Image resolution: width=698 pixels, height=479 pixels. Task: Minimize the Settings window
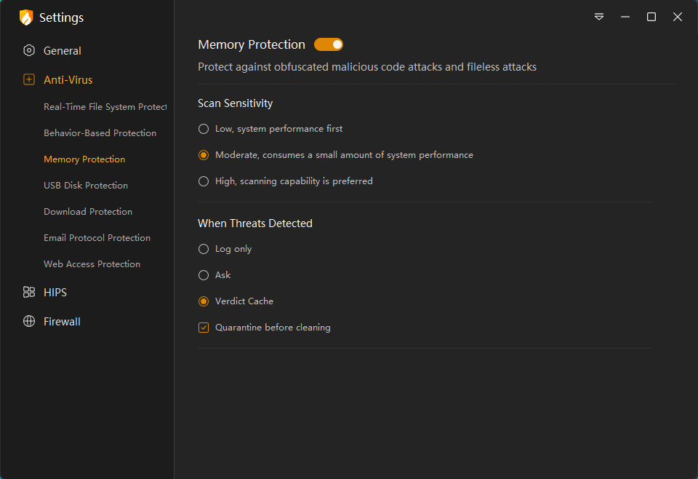coord(625,17)
